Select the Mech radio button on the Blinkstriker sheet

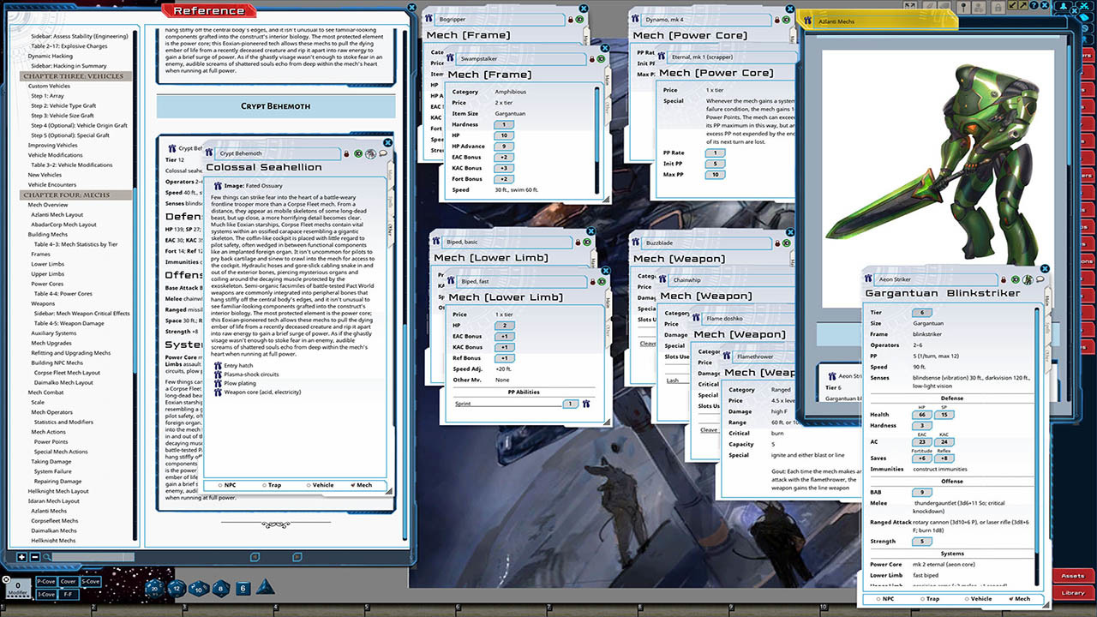(x=1012, y=599)
